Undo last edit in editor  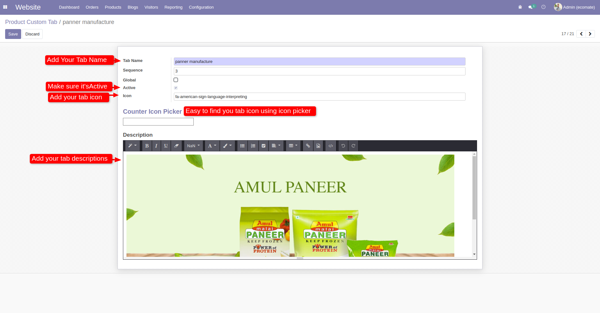pyautogui.click(x=343, y=146)
